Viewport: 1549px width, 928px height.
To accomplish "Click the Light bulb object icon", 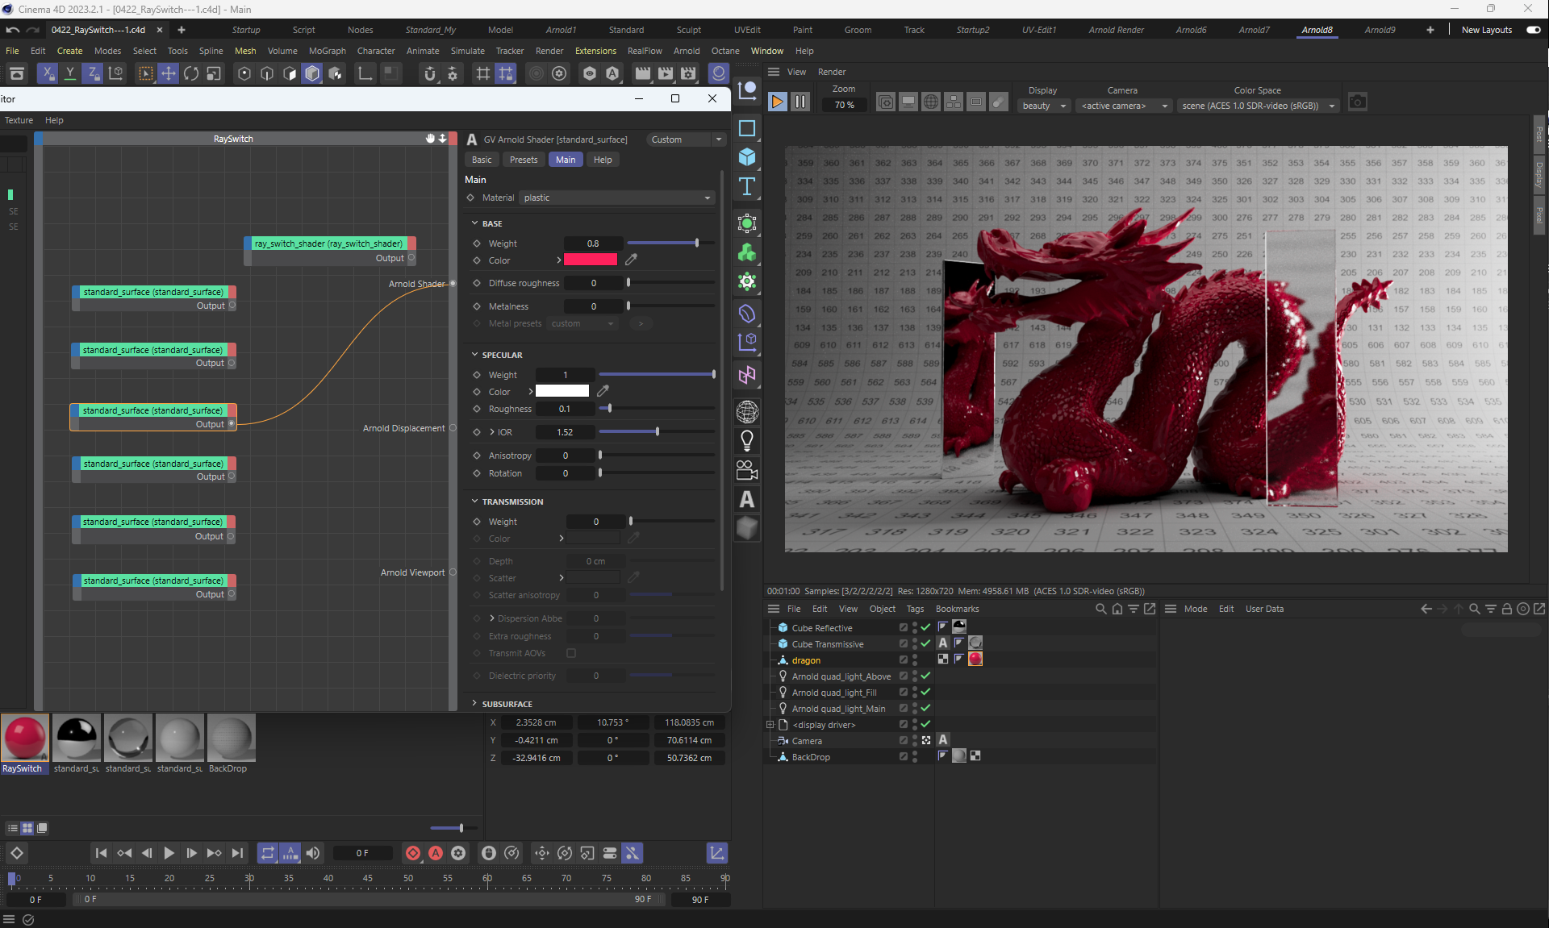I will pos(747,440).
